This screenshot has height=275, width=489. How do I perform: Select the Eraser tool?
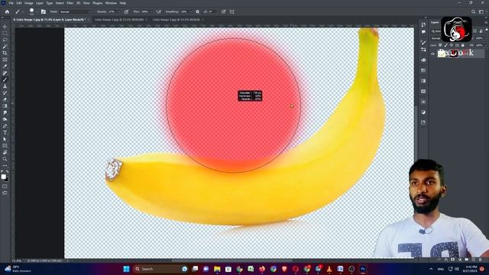pyautogui.click(x=5, y=99)
